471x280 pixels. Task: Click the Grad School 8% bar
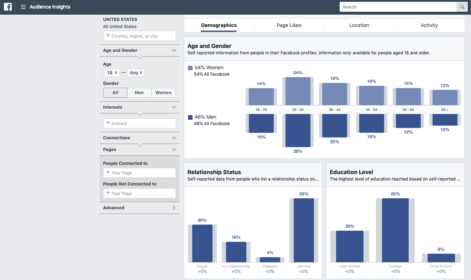(441, 258)
